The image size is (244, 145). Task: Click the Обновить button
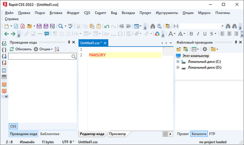(x=21, y=49)
